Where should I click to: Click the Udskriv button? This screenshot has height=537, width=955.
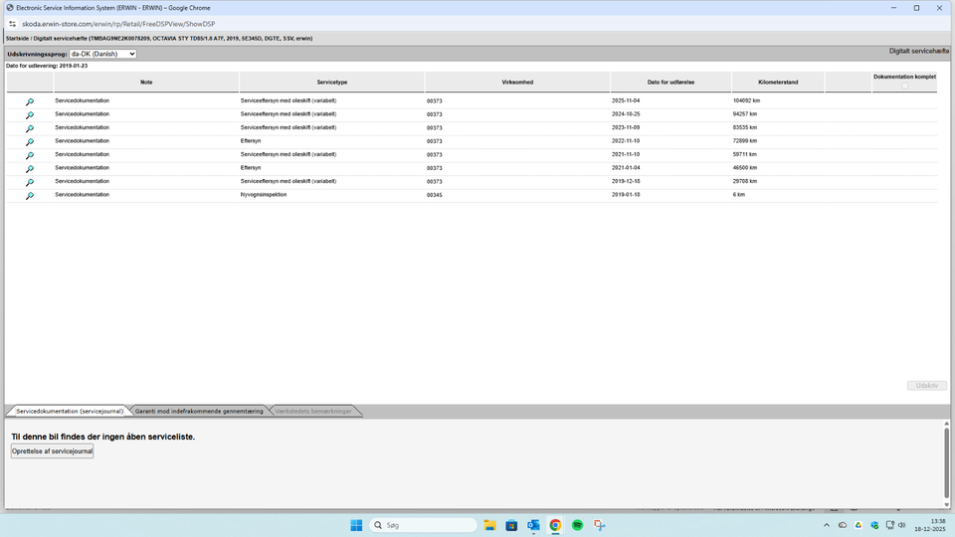click(x=926, y=385)
